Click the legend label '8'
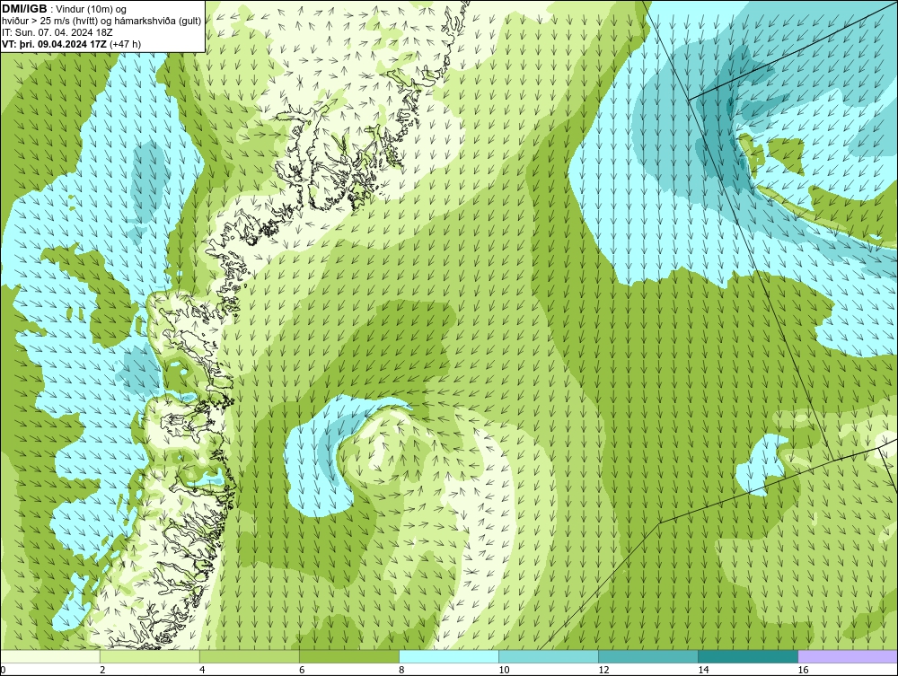 (402, 670)
